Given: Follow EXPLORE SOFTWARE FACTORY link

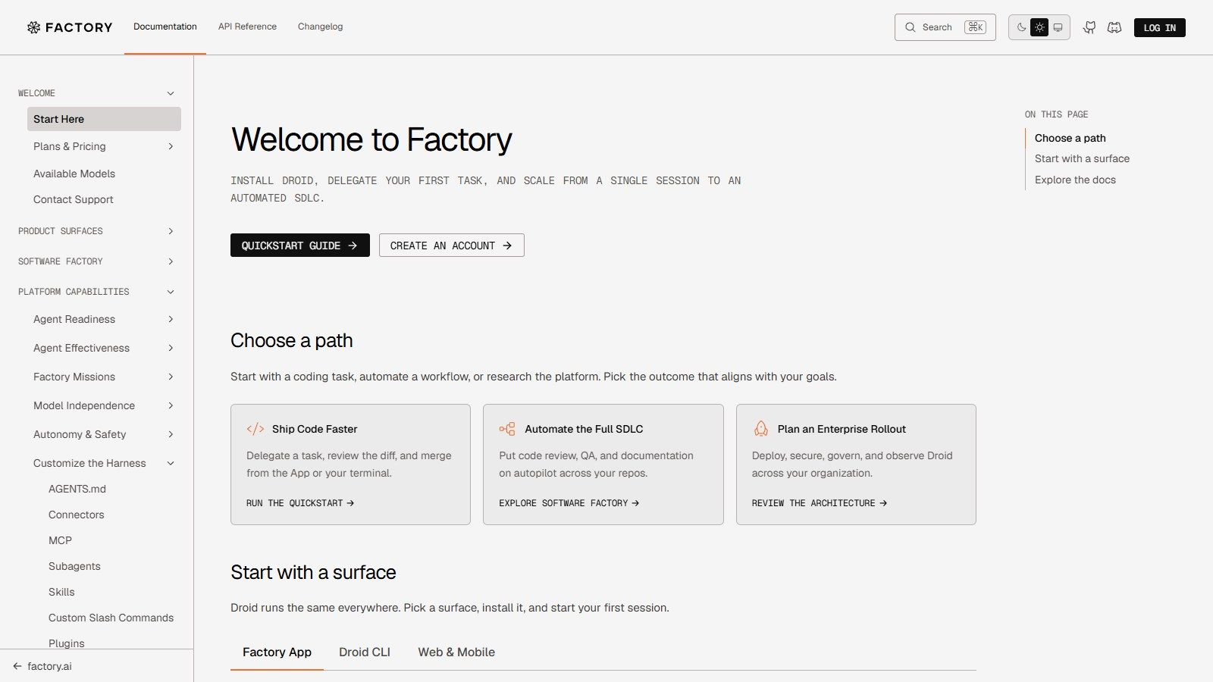Looking at the screenshot, I should 569,503.
